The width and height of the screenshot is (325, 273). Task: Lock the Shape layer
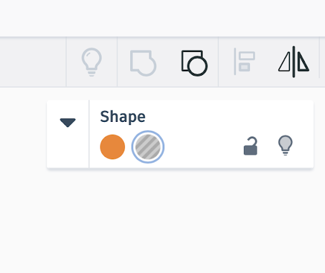251,146
